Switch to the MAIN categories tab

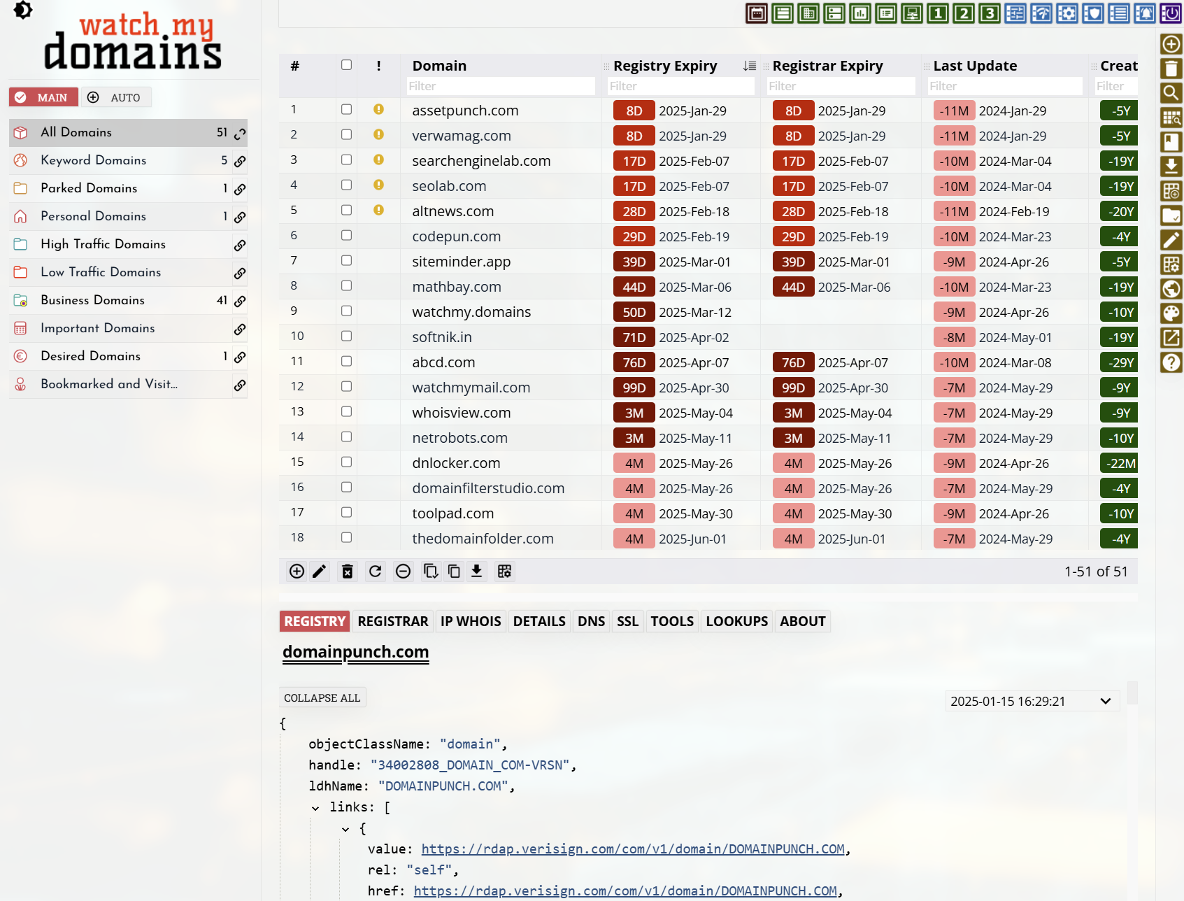click(x=43, y=97)
